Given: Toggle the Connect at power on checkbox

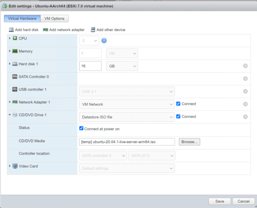Looking at the screenshot, I should click(x=81, y=128).
